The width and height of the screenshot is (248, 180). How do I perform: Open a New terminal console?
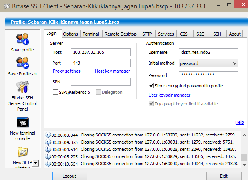(23, 122)
